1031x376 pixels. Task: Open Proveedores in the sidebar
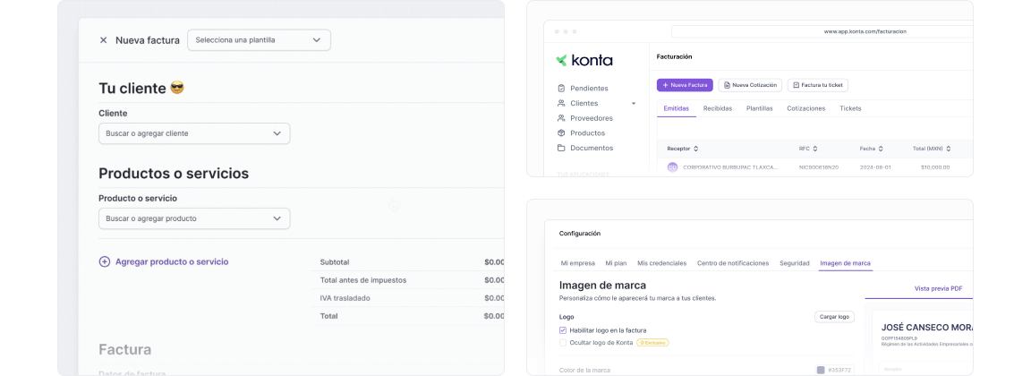coord(591,118)
